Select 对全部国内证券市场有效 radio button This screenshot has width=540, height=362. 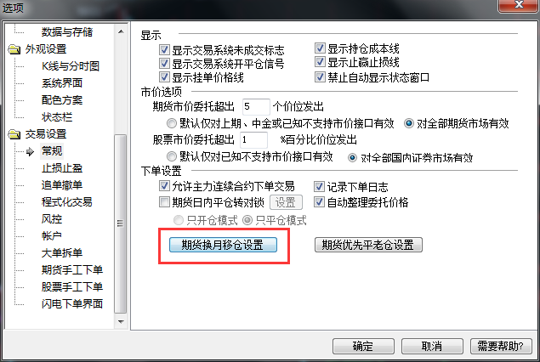(352, 157)
